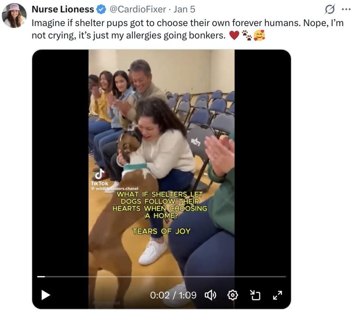Expand the video to fullscreen
The image size is (355, 313).
278,295
